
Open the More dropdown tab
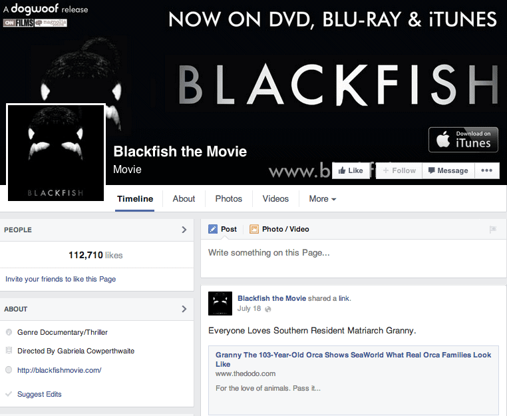pos(323,198)
